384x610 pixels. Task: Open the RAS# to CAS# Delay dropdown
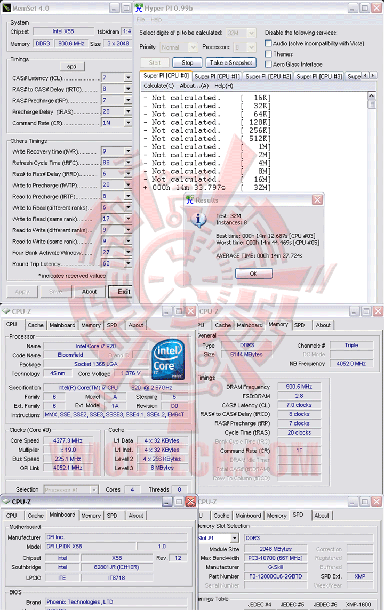click(x=128, y=89)
